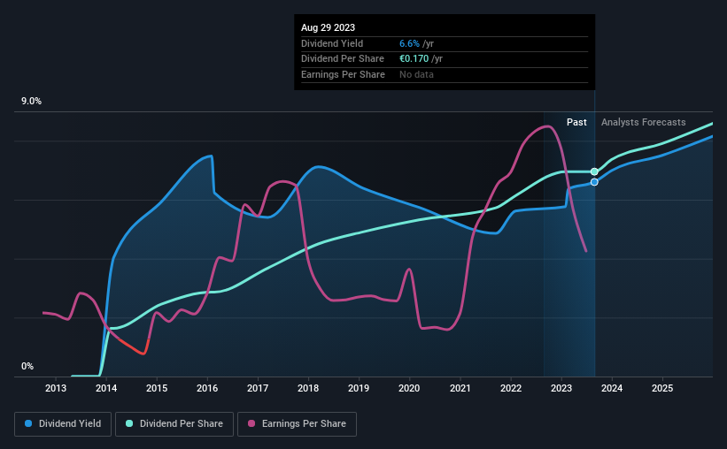Click the 2016 label on the x-axis
This screenshot has height=449, width=727.
click(x=207, y=388)
